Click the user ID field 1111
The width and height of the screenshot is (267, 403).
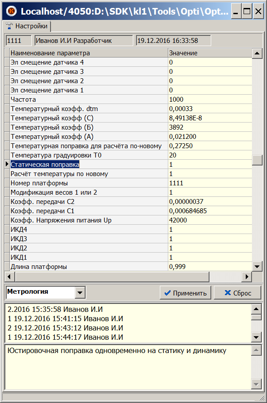19,41
